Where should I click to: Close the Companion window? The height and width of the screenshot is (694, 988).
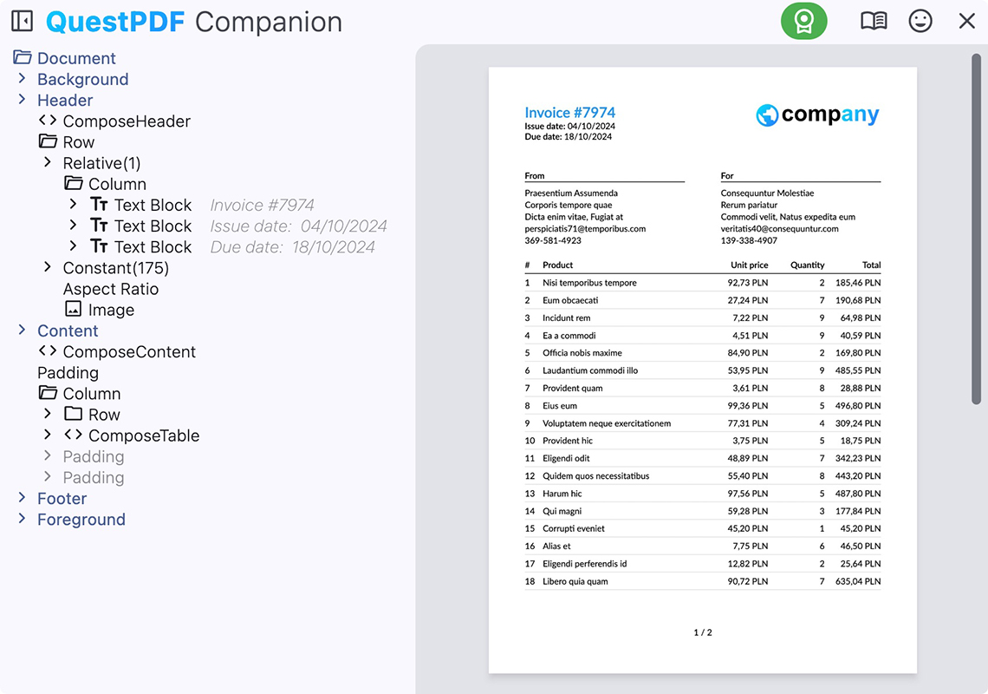[x=966, y=21]
